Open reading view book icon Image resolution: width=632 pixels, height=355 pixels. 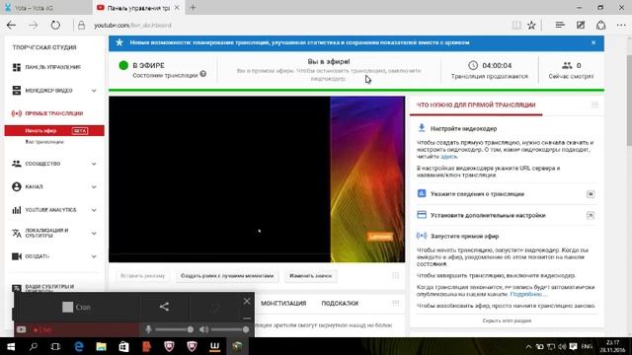click(x=516, y=25)
